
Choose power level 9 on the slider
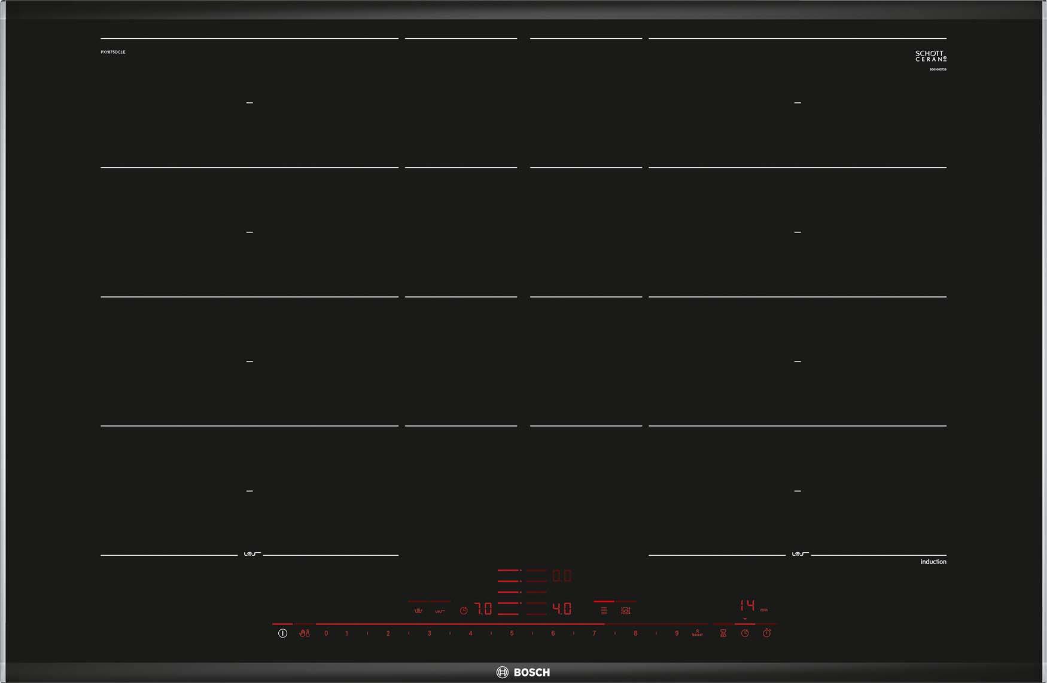677,633
